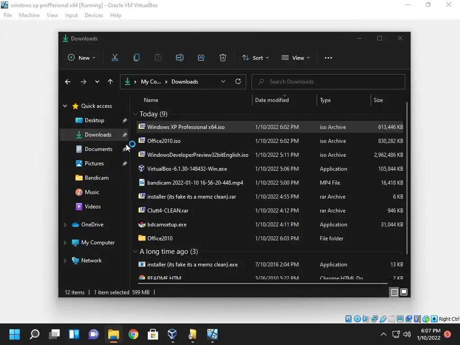460x345 pixels.
Task: Click the Copy icon in toolbar
Action: coord(137,58)
